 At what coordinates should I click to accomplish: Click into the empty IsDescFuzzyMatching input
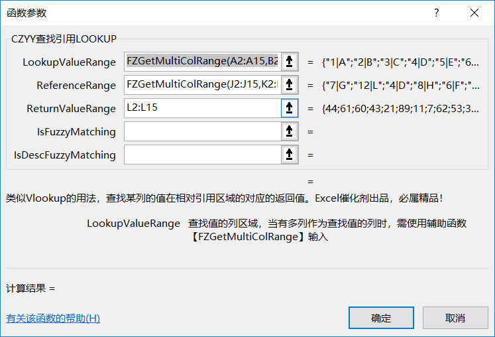[x=203, y=155]
